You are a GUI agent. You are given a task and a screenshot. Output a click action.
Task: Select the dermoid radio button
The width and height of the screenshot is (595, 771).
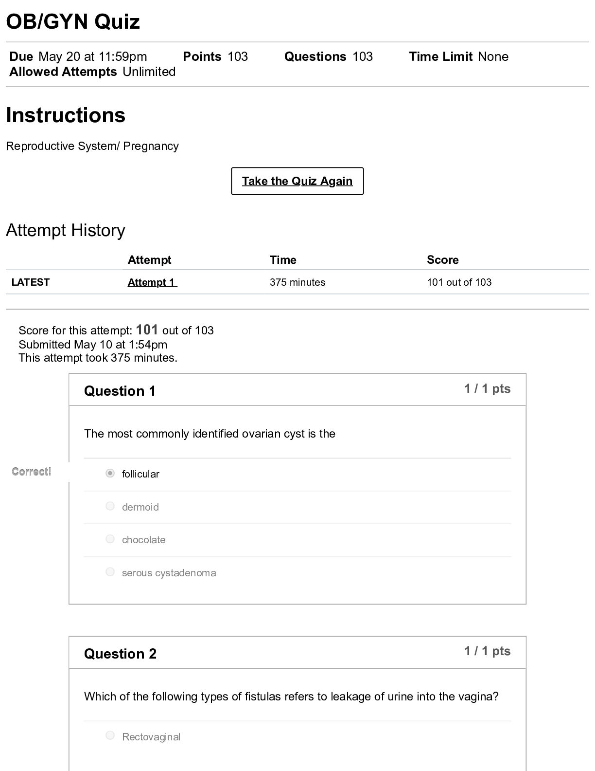110,506
